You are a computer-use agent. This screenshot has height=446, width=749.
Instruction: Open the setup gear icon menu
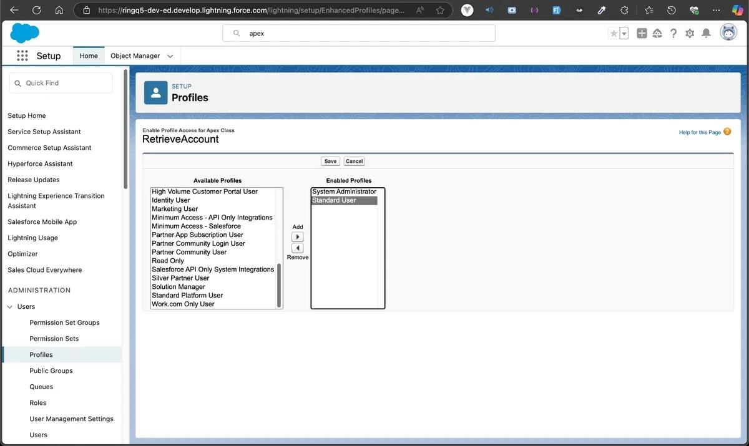tap(690, 33)
